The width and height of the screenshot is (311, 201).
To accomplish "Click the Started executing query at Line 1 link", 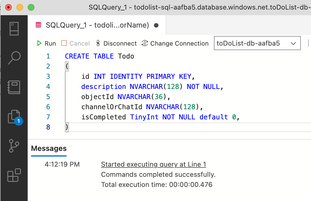I will click(x=154, y=164).
